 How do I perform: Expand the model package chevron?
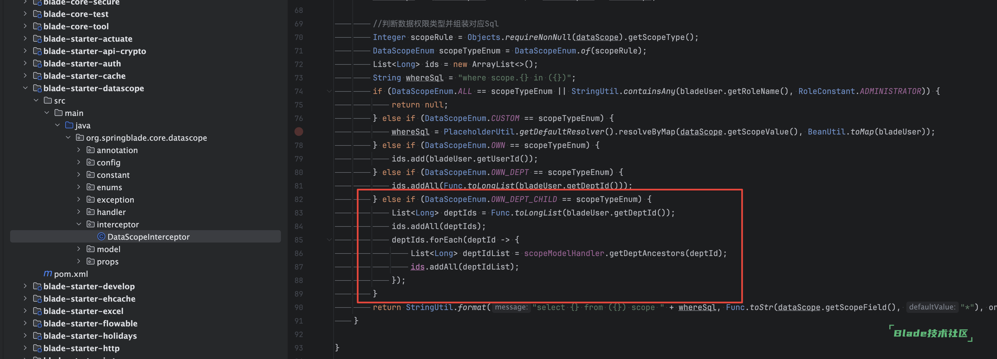click(x=79, y=249)
